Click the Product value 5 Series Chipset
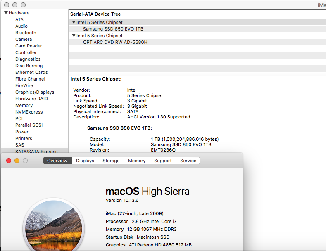 145,95
